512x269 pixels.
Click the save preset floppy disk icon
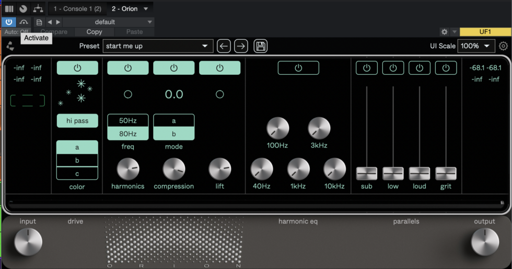coord(260,46)
